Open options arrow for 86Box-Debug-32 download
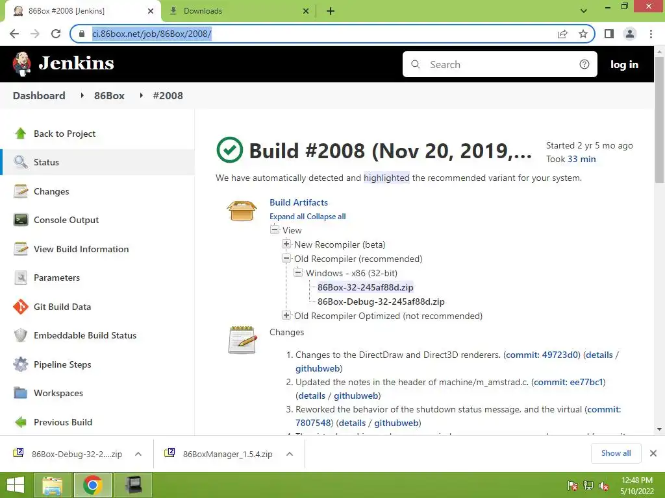The image size is (665, 498). click(x=138, y=454)
